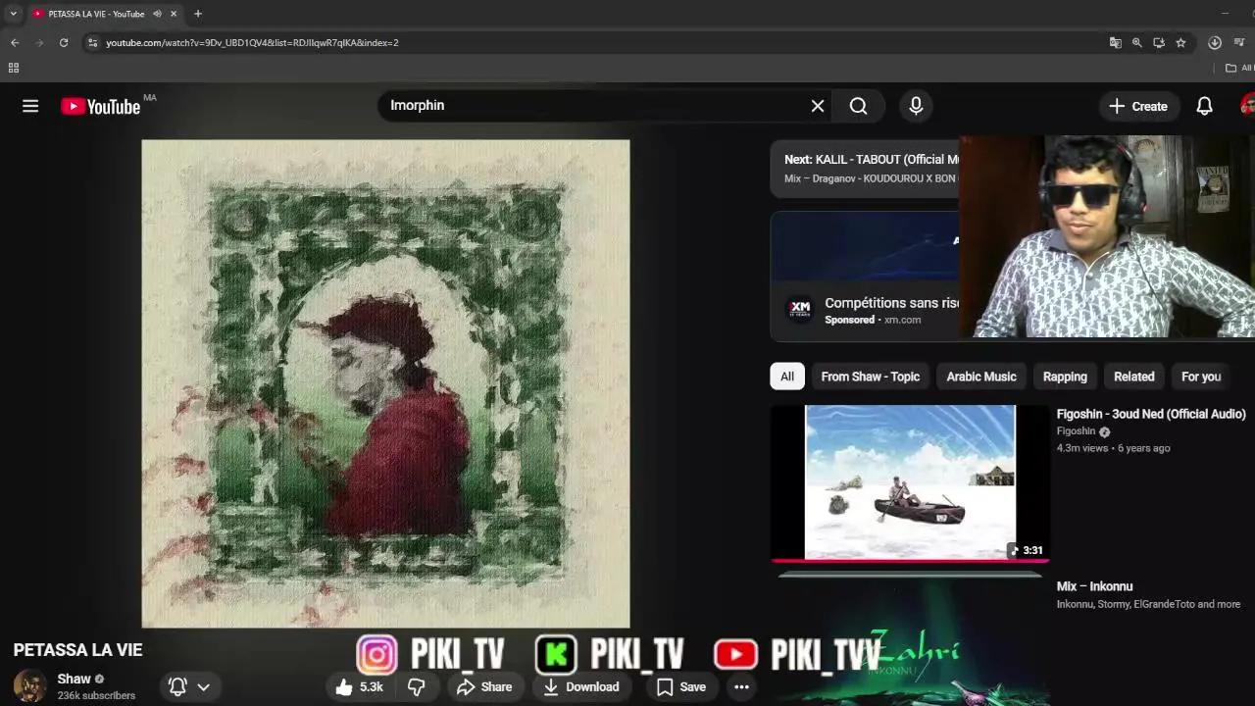
Task: Open the All Bookmarks folder
Action: [1239, 68]
